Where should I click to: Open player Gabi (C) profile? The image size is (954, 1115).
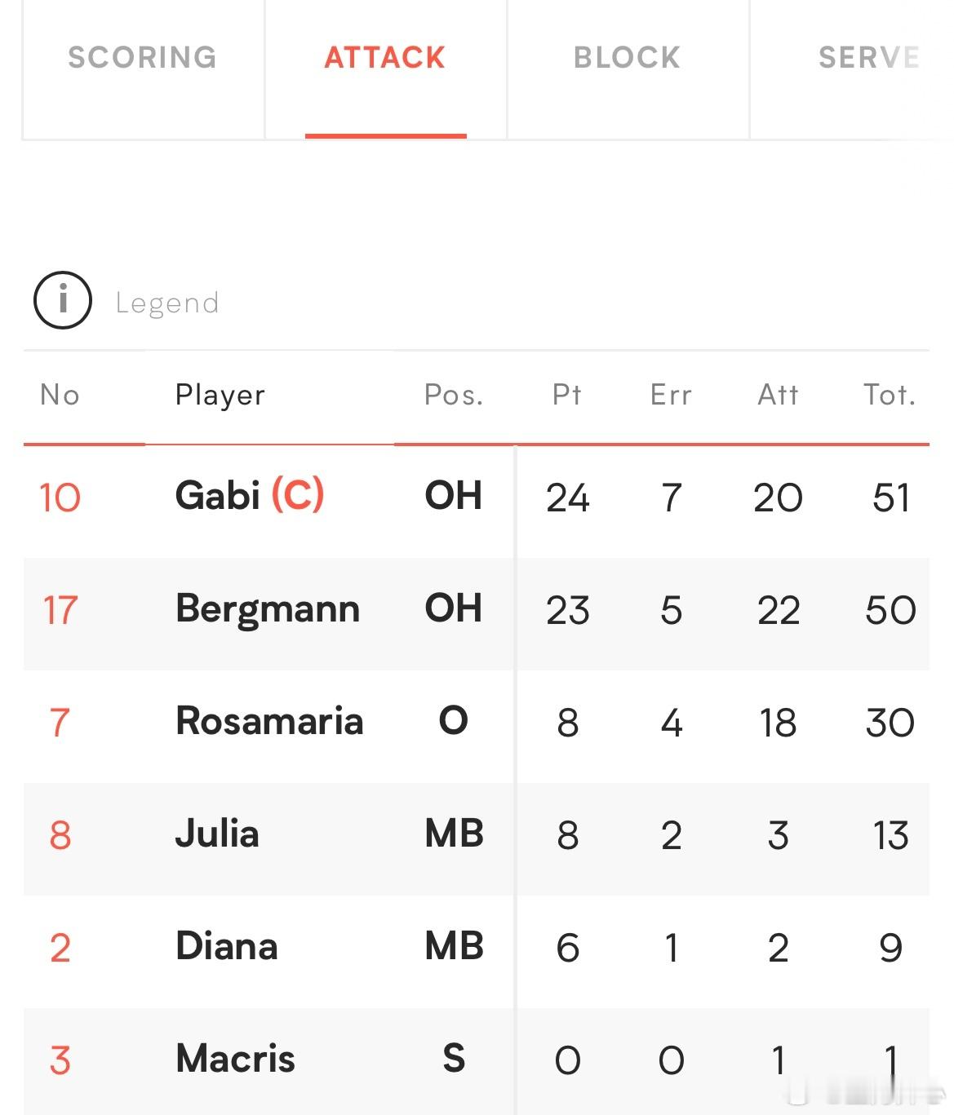[x=250, y=496]
